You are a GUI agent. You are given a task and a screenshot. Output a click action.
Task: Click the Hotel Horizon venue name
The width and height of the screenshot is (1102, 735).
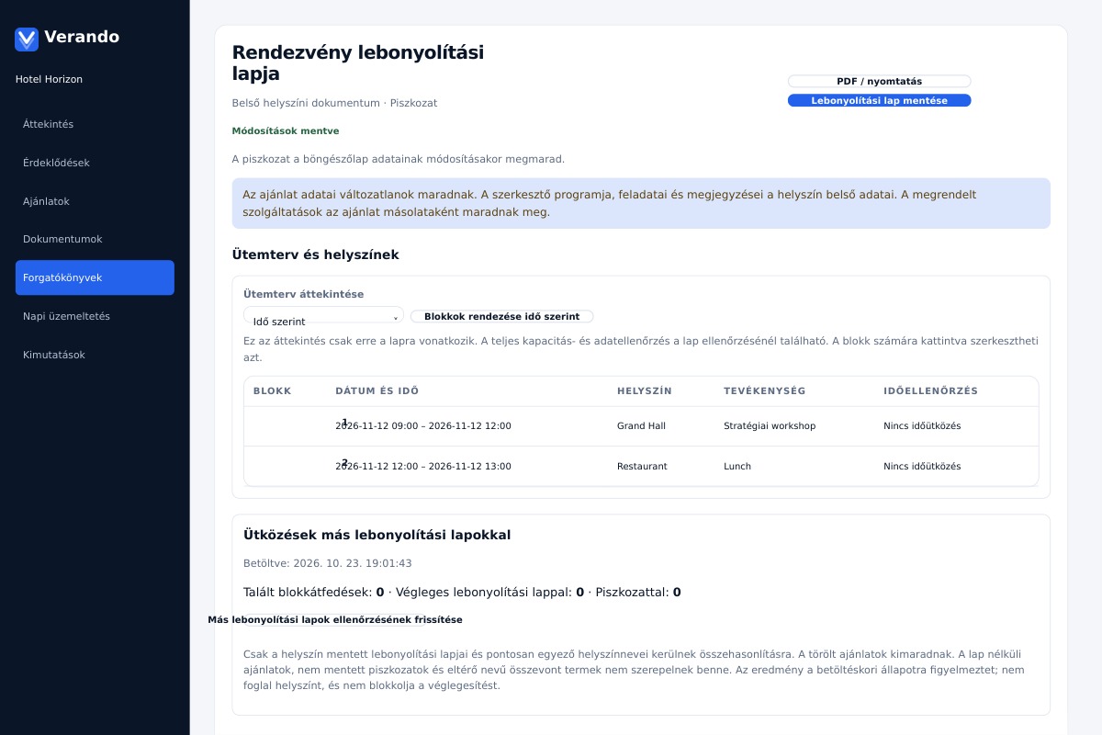[49, 79]
